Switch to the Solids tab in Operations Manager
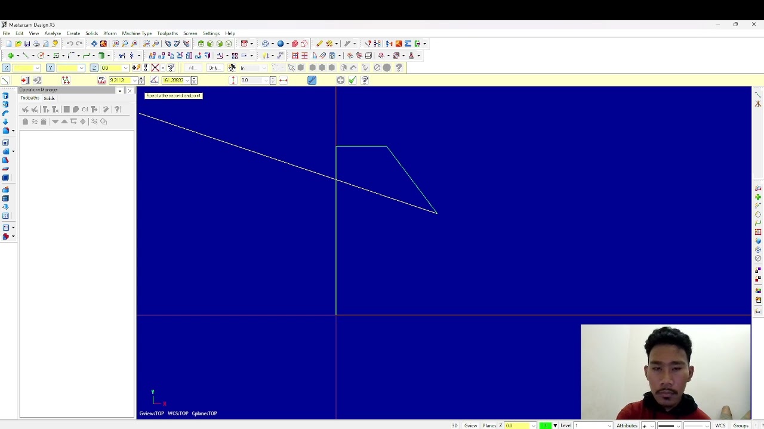The height and width of the screenshot is (429, 764). 49,98
